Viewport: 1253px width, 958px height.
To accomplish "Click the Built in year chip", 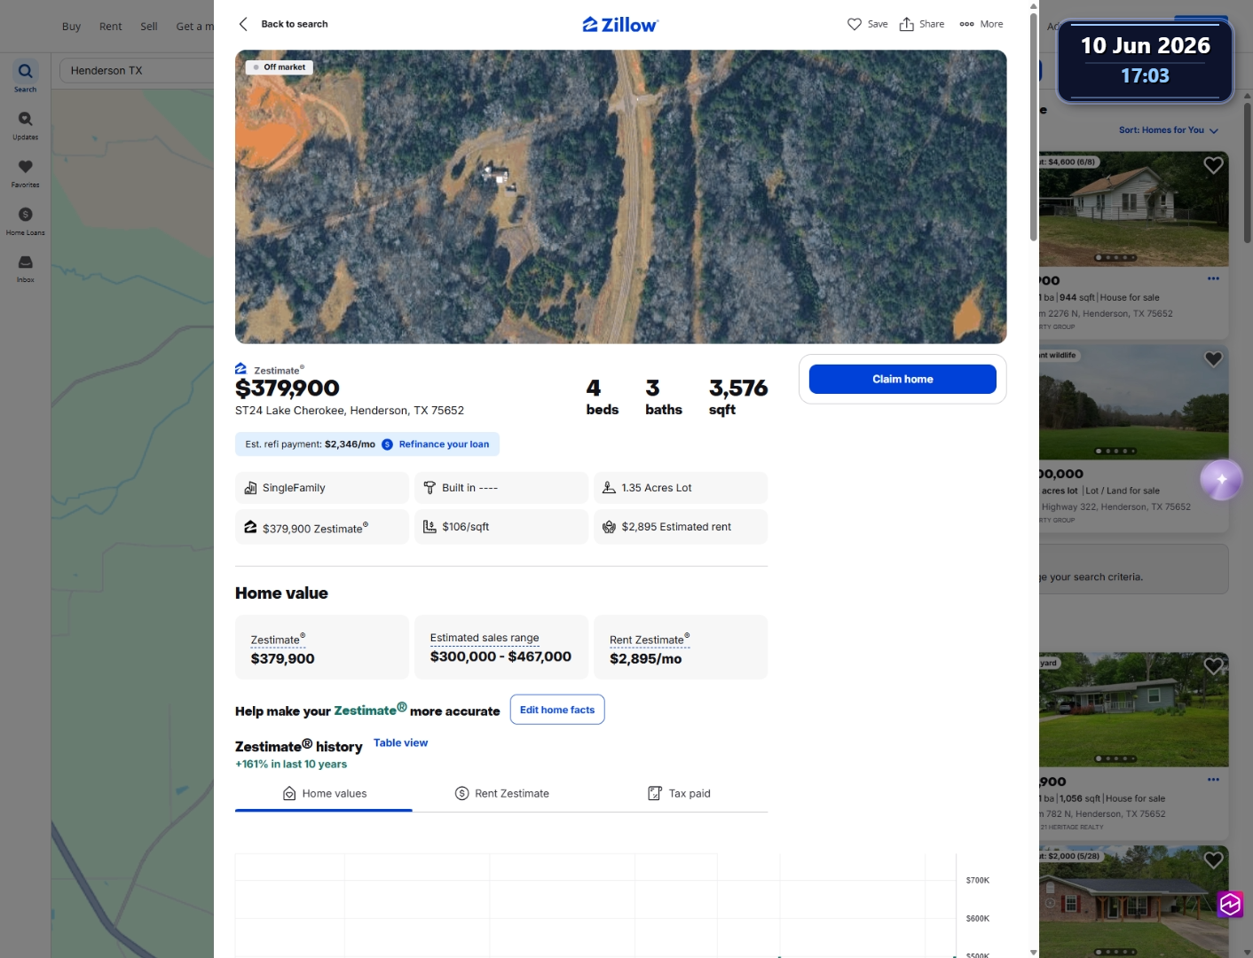I will (501, 488).
